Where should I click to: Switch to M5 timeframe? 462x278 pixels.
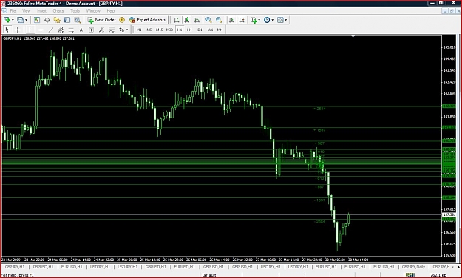point(149,30)
